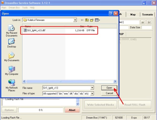Close the Open dialog
This screenshot has width=157, height=120.
coord(116,13)
